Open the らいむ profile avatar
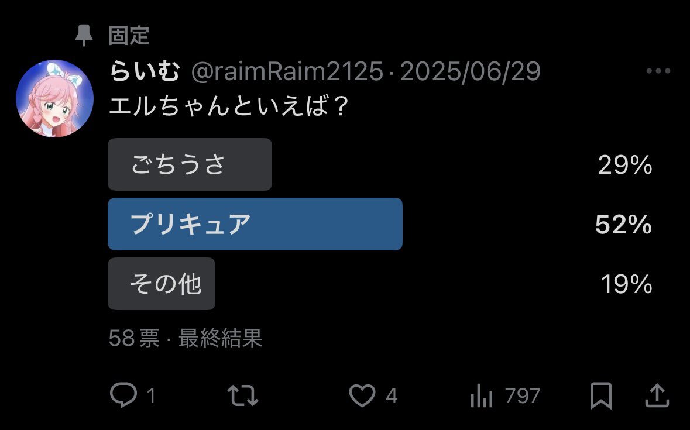Image resolution: width=690 pixels, height=430 pixels. (x=54, y=98)
